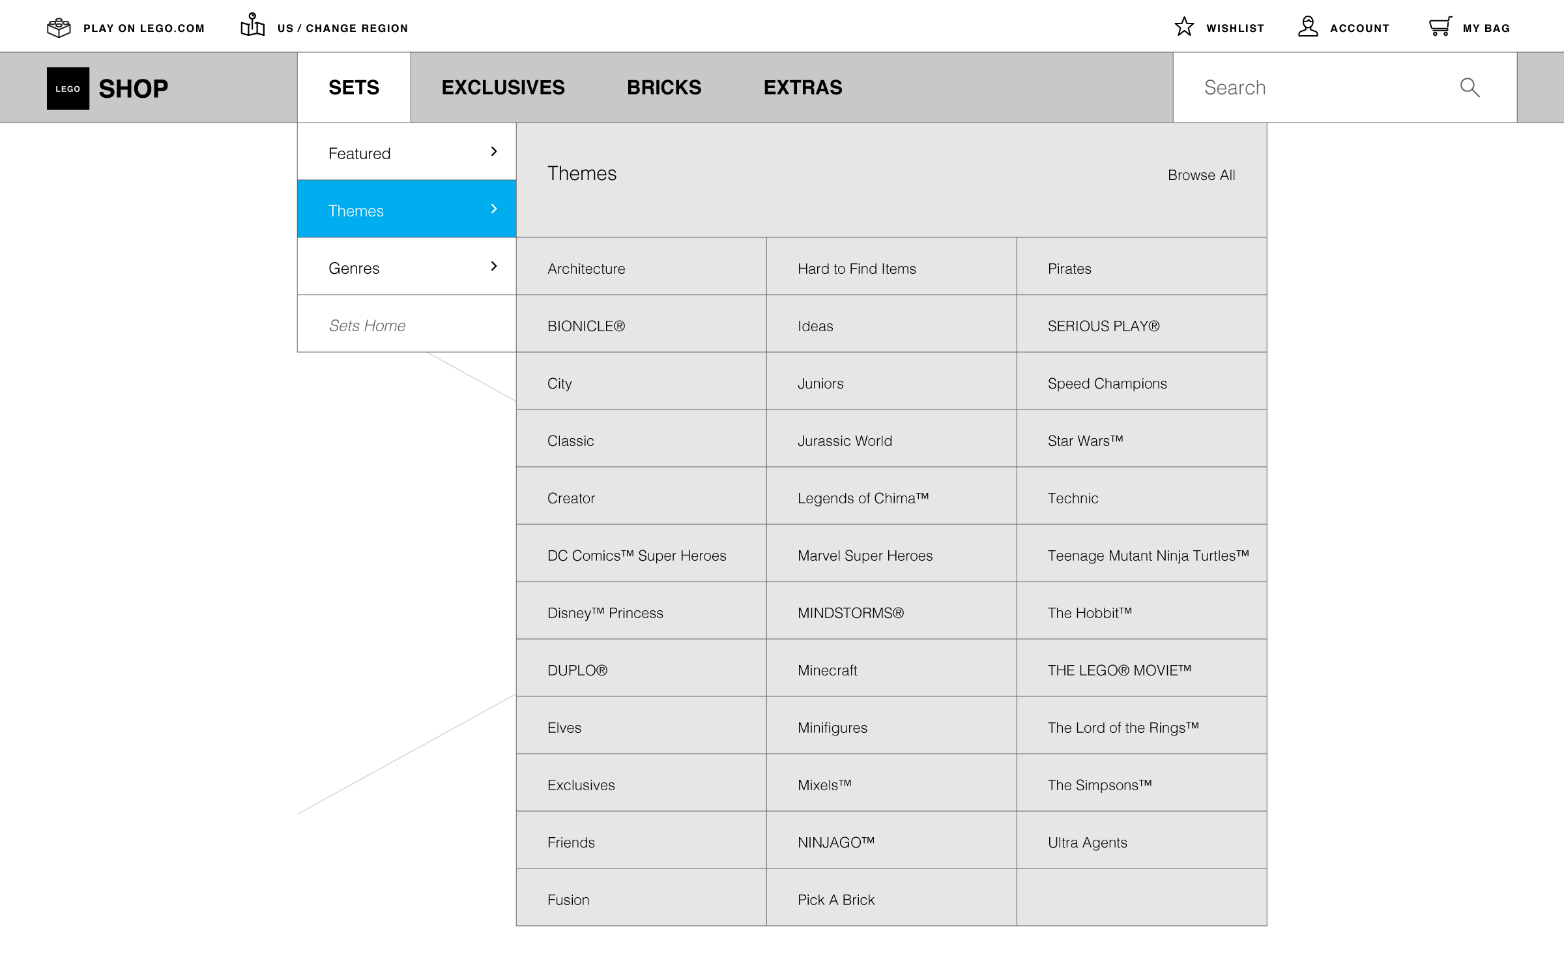Screen dimensions: 1564x978
Task: Click the account person icon
Action: click(x=1307, y=27)
